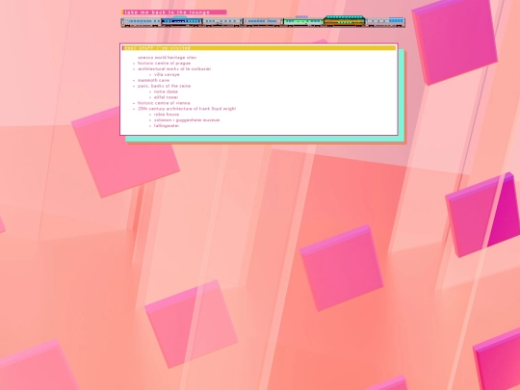The height and width of the screenshot is (390, 520).
Task: Click the 'notre dame' sub-item
Action: tap(166, 91)
